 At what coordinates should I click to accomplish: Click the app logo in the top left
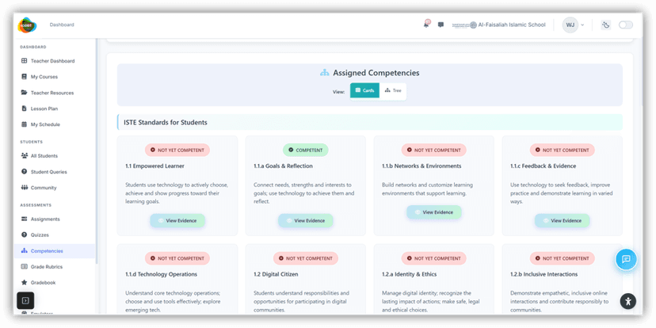[28, 25]
